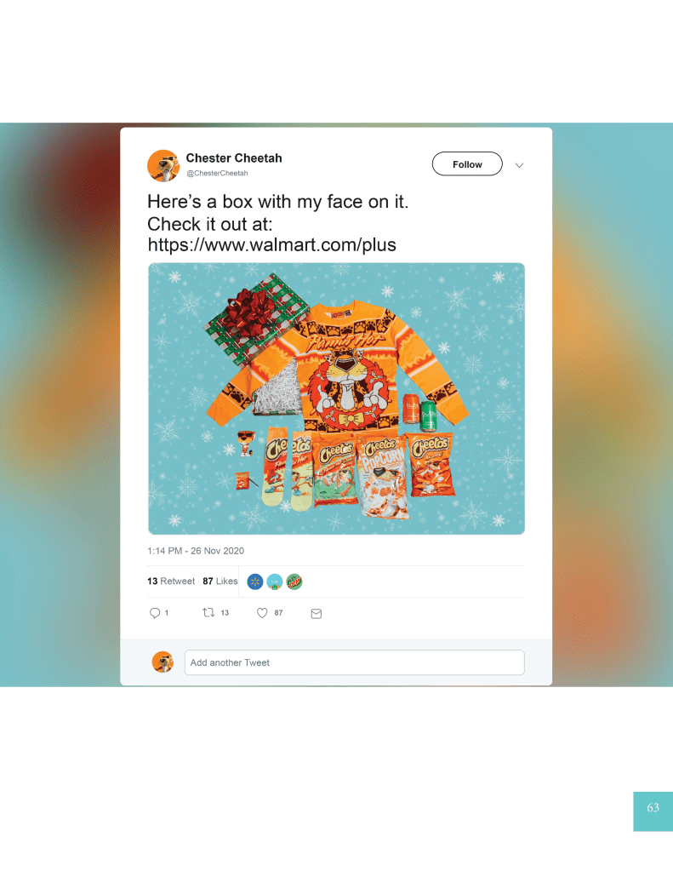This screenshot has height=871, width=673.
Task: Click the retweet arrows icon
Action: 208,613
